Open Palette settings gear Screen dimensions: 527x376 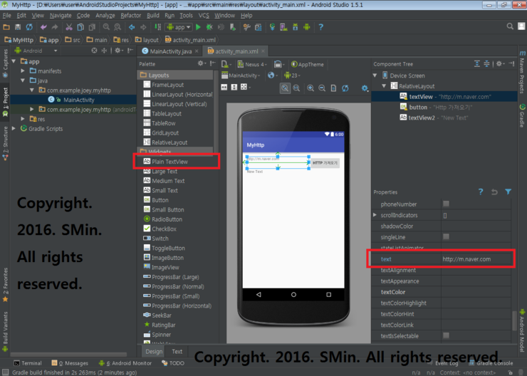click(201, 63)
